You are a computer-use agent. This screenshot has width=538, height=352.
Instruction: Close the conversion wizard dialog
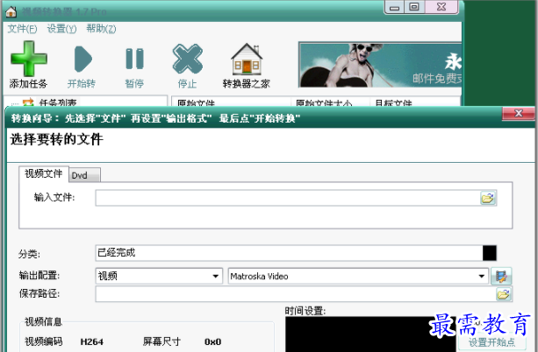pos(518,113)
